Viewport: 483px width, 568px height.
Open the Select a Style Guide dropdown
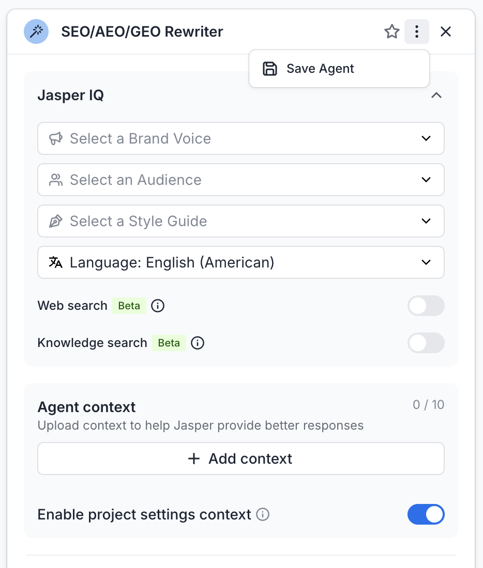pyautogui.click(x=240, y=221)
